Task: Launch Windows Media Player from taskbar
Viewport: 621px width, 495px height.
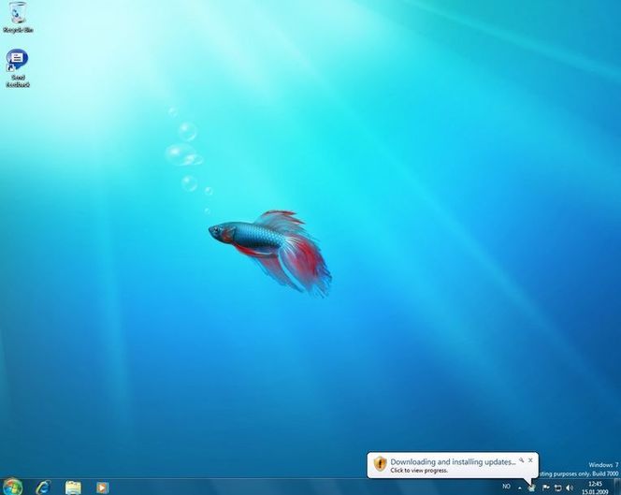Action: 102,488
